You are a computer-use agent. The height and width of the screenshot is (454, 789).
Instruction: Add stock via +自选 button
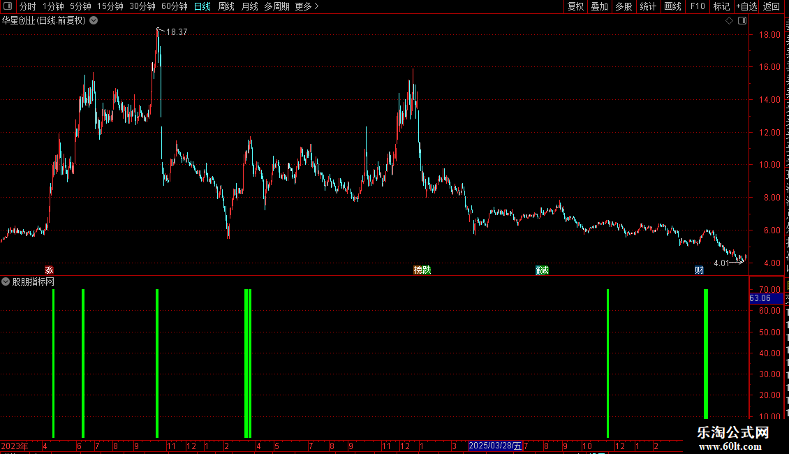pos(746,6)
